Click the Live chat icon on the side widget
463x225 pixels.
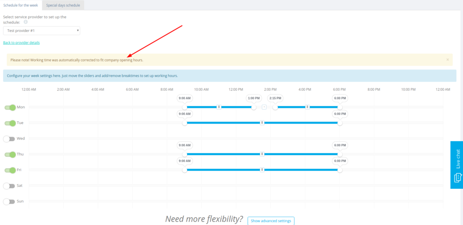tap(457, 177)
